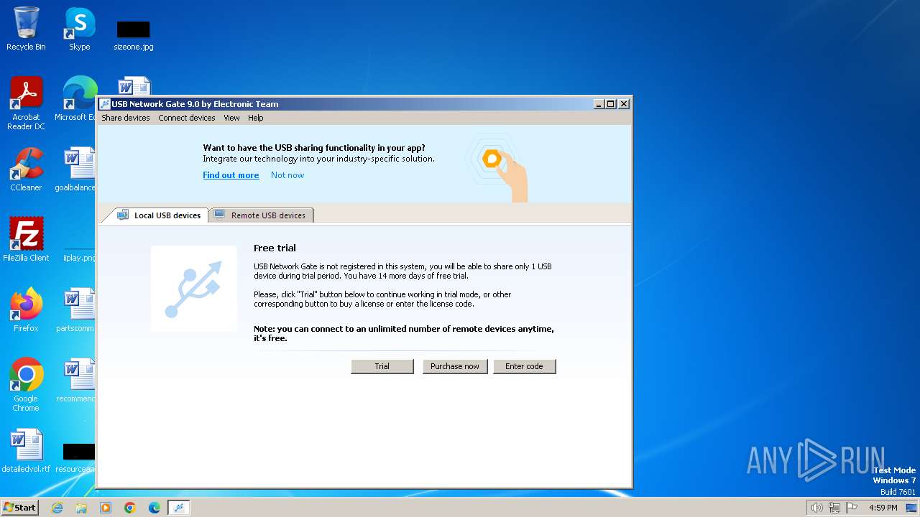Open File Explorer from the taskbar
920x517 pixels.
click(81, 508)
